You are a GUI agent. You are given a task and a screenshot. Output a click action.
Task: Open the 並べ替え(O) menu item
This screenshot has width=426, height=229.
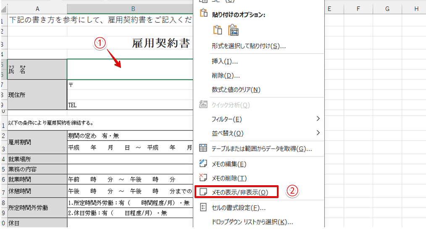click(x=227, y=133)
